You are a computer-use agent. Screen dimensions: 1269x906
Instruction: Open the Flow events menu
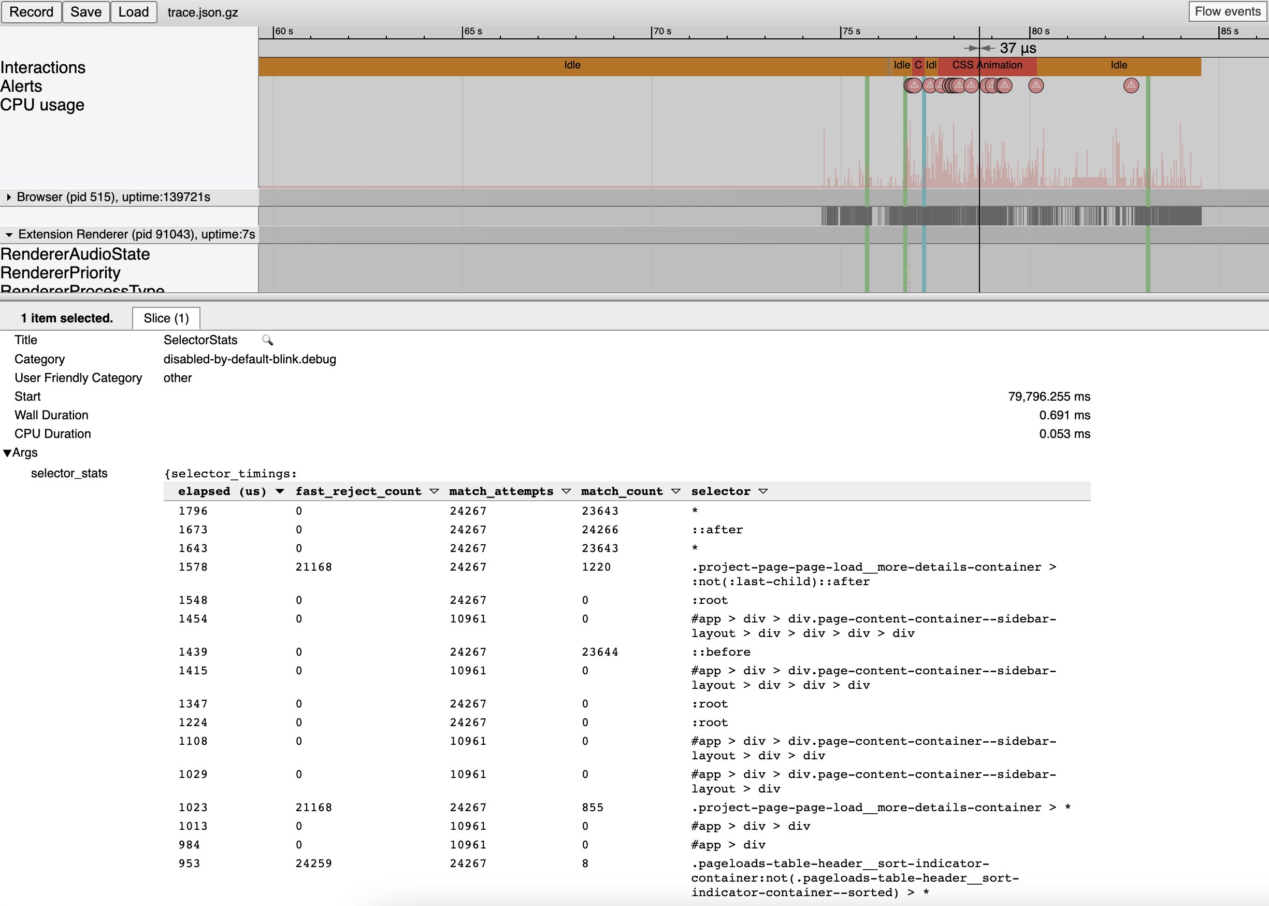(x=1227, y=12)
